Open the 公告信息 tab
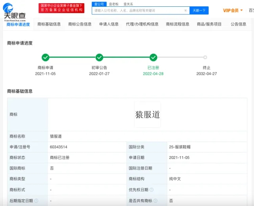 pos(239,24)
